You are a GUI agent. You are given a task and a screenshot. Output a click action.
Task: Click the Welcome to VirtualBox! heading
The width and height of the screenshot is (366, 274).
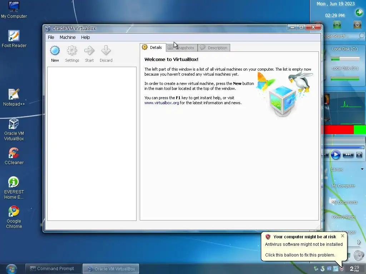click(171, 60)
